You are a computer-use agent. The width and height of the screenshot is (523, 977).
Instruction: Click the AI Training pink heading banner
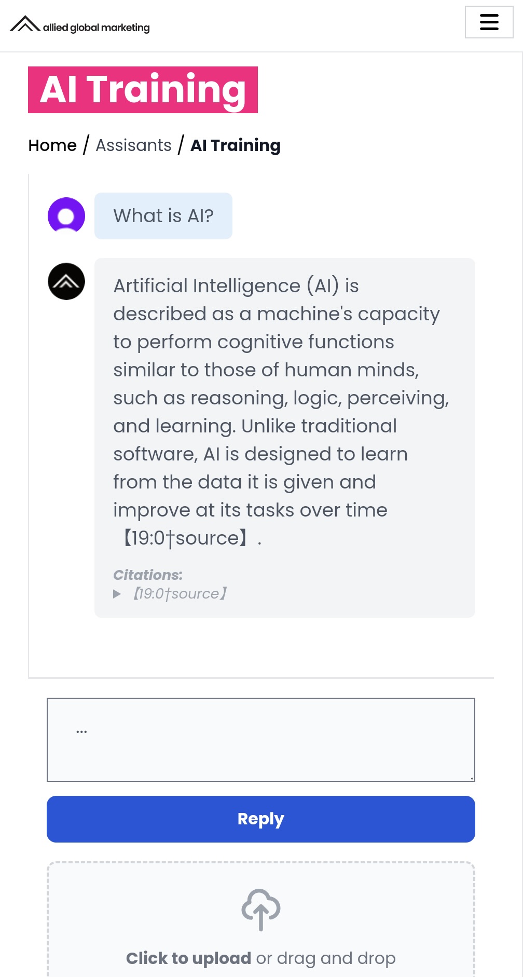click(143, 90)
